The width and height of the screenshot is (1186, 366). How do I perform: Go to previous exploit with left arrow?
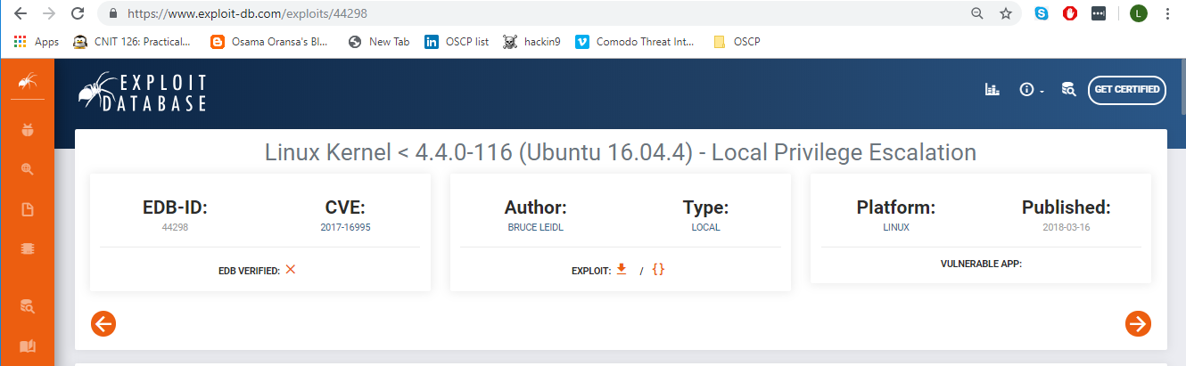coord(103,323)
